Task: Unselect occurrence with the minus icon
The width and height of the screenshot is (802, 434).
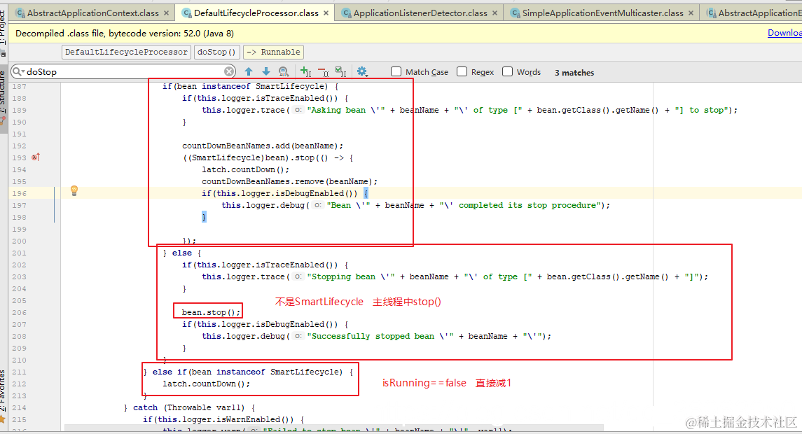Action: click(324, 71)
